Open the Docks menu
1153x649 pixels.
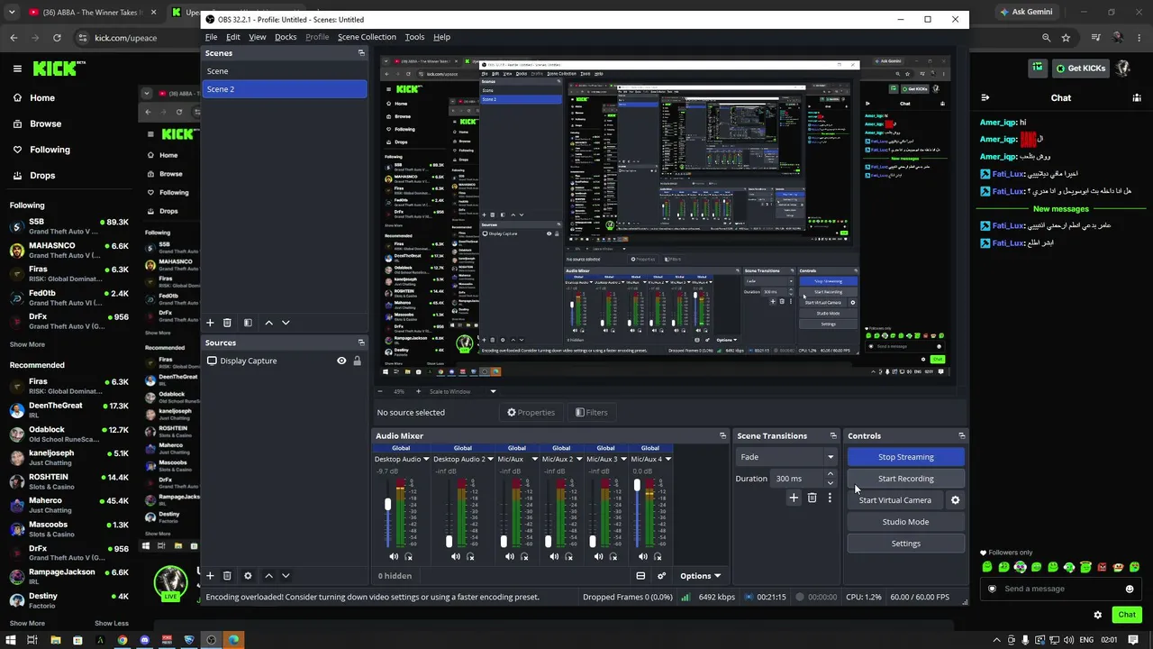(x=286, y=37)
